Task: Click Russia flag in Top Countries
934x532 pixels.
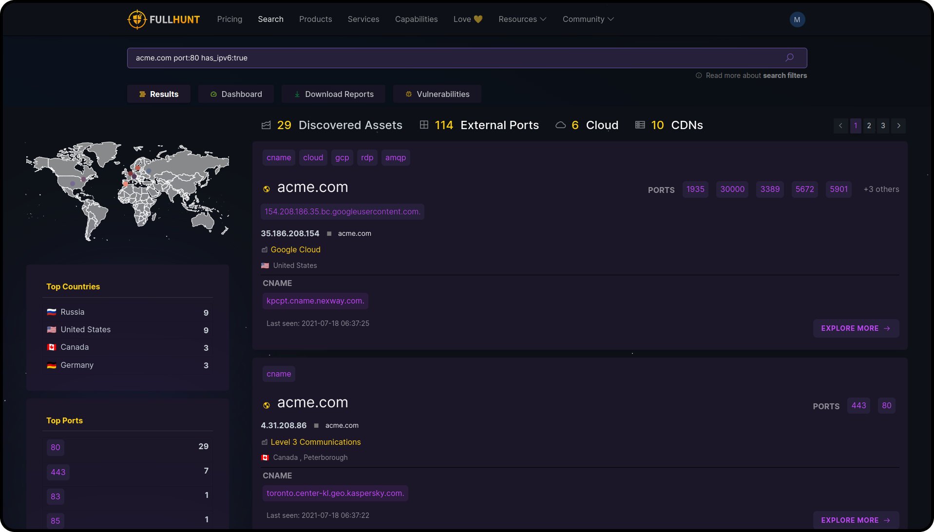Action: point(52,312)
